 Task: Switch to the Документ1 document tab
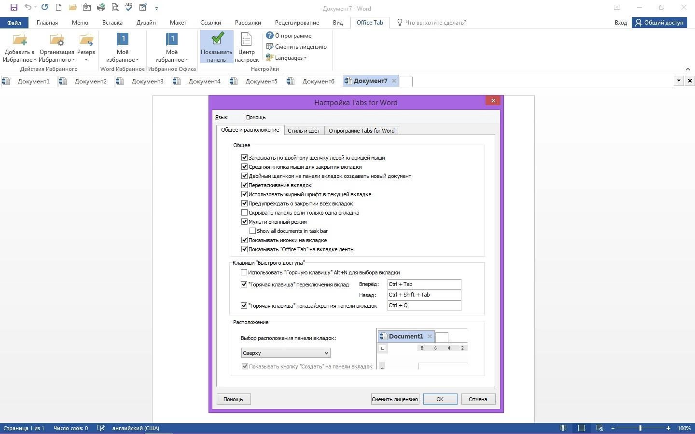[28, 81]
